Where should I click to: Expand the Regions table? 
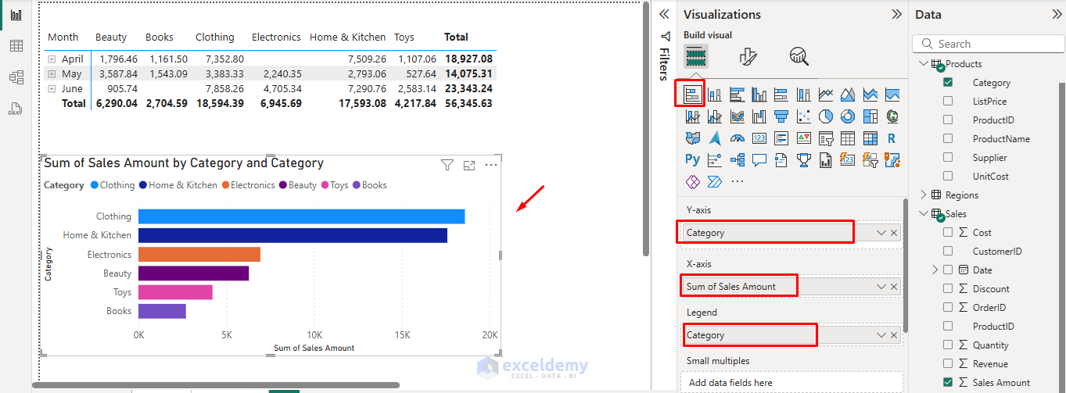tap(923, 195)
